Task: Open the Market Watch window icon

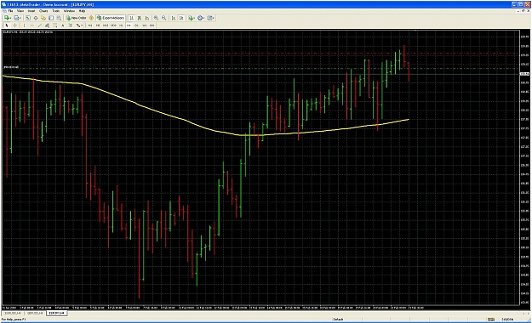Action: pos(28,18)
